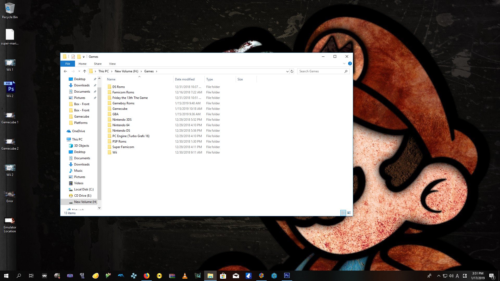Select the DS Roms folder
Viewport: 500px width, 281px height.
click(118, 87)
